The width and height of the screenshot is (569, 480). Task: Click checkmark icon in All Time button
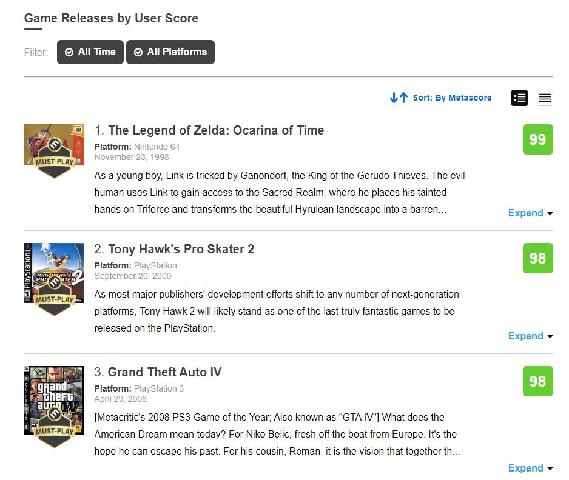coord(69,52)
